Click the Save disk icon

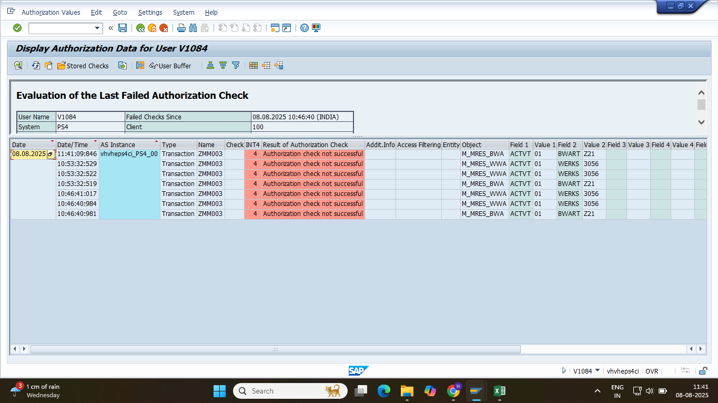[x=123, y=28]
